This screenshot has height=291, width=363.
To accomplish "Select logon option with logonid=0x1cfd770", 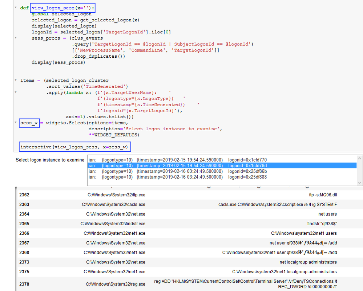I will click(222, 160).
